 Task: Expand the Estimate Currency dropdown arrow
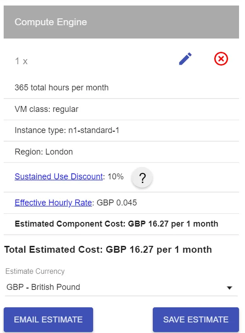click(229, 288)
